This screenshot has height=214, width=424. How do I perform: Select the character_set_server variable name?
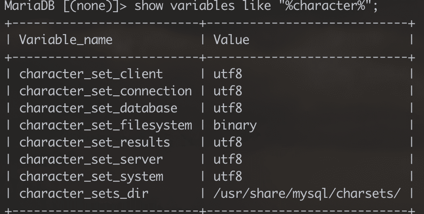tap(91, 160)
